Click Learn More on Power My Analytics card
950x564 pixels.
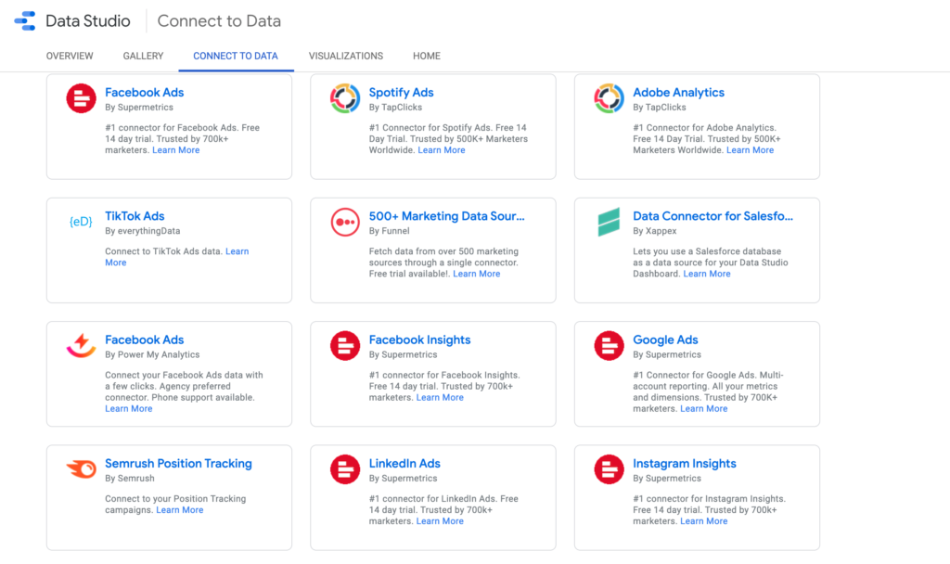coord(128,408)
